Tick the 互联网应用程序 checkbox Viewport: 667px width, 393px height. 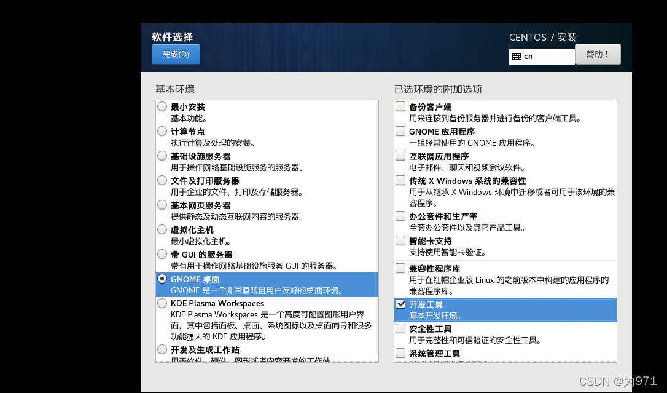[400, 156]
